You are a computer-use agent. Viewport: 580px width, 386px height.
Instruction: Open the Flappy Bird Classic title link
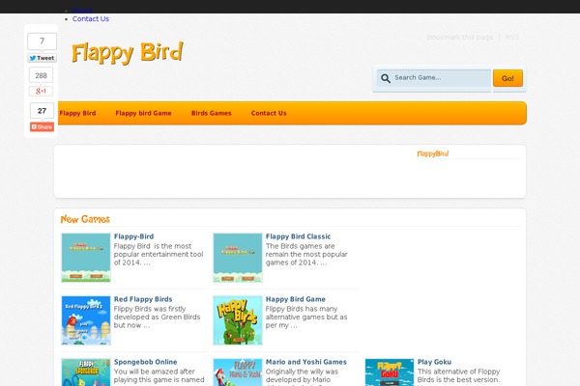[298, 236]
